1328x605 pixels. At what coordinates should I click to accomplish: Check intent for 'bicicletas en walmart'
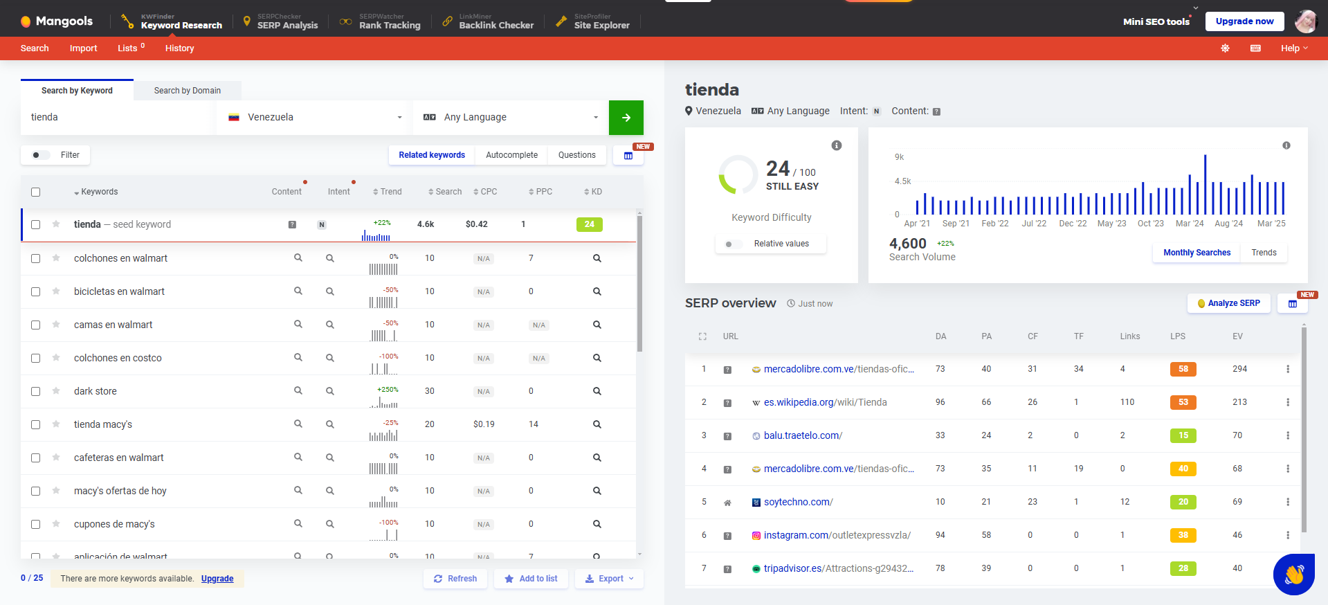click(330, 291)
